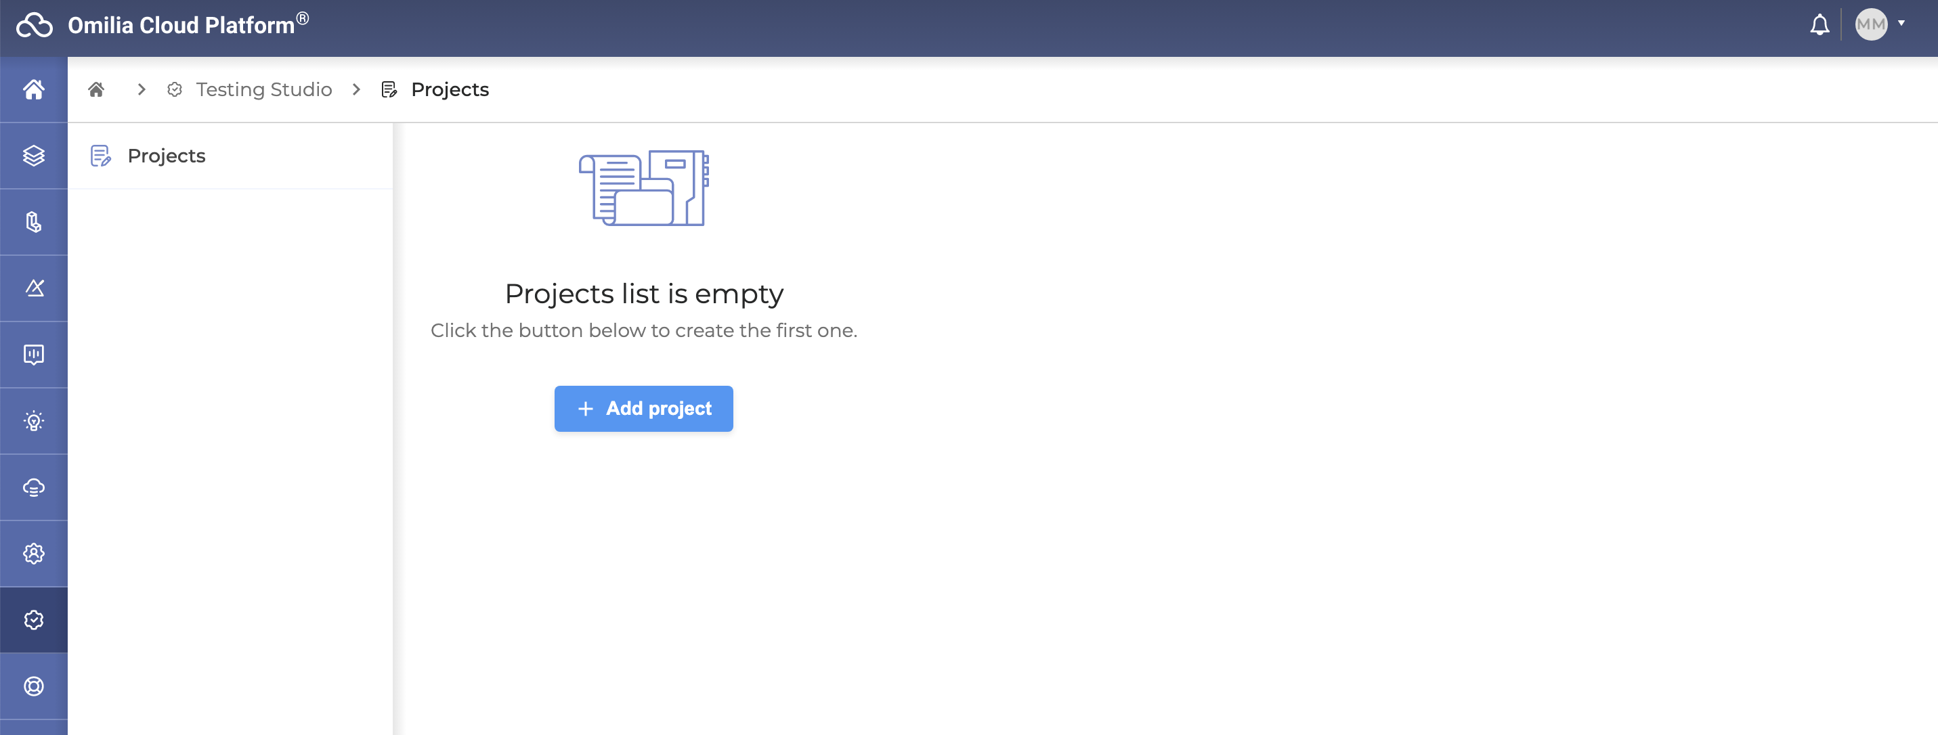Go to Home in the left sidebar
The image size is (1938, 735).
click(x=34, y=89)
